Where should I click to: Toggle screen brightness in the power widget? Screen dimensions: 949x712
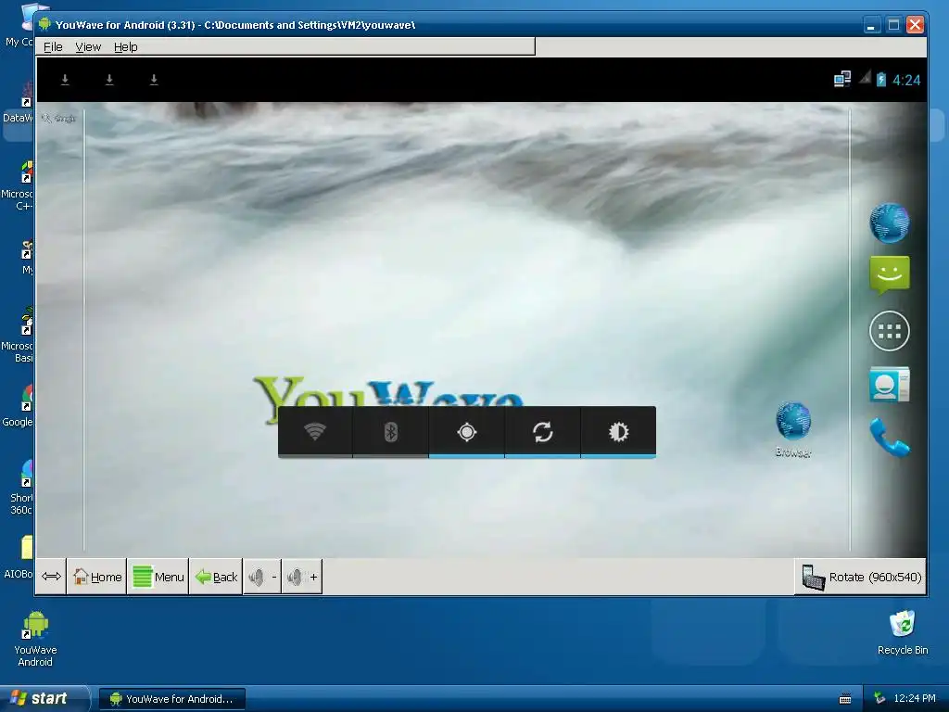(618, 432)
